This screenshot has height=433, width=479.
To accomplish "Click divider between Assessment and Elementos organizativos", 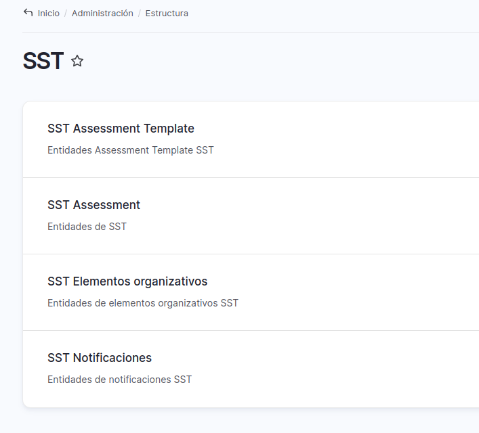I will click(251, 254).
